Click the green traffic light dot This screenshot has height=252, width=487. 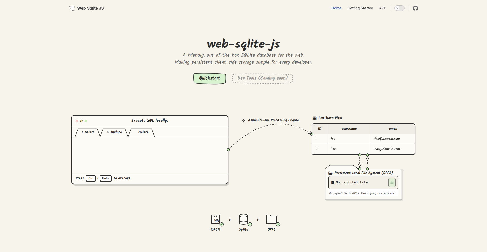pos(86,121)
